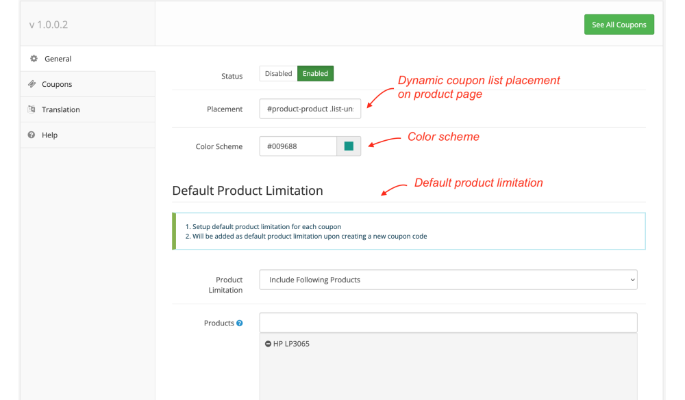Open the teal color scheme swatch

click(349, 146)
